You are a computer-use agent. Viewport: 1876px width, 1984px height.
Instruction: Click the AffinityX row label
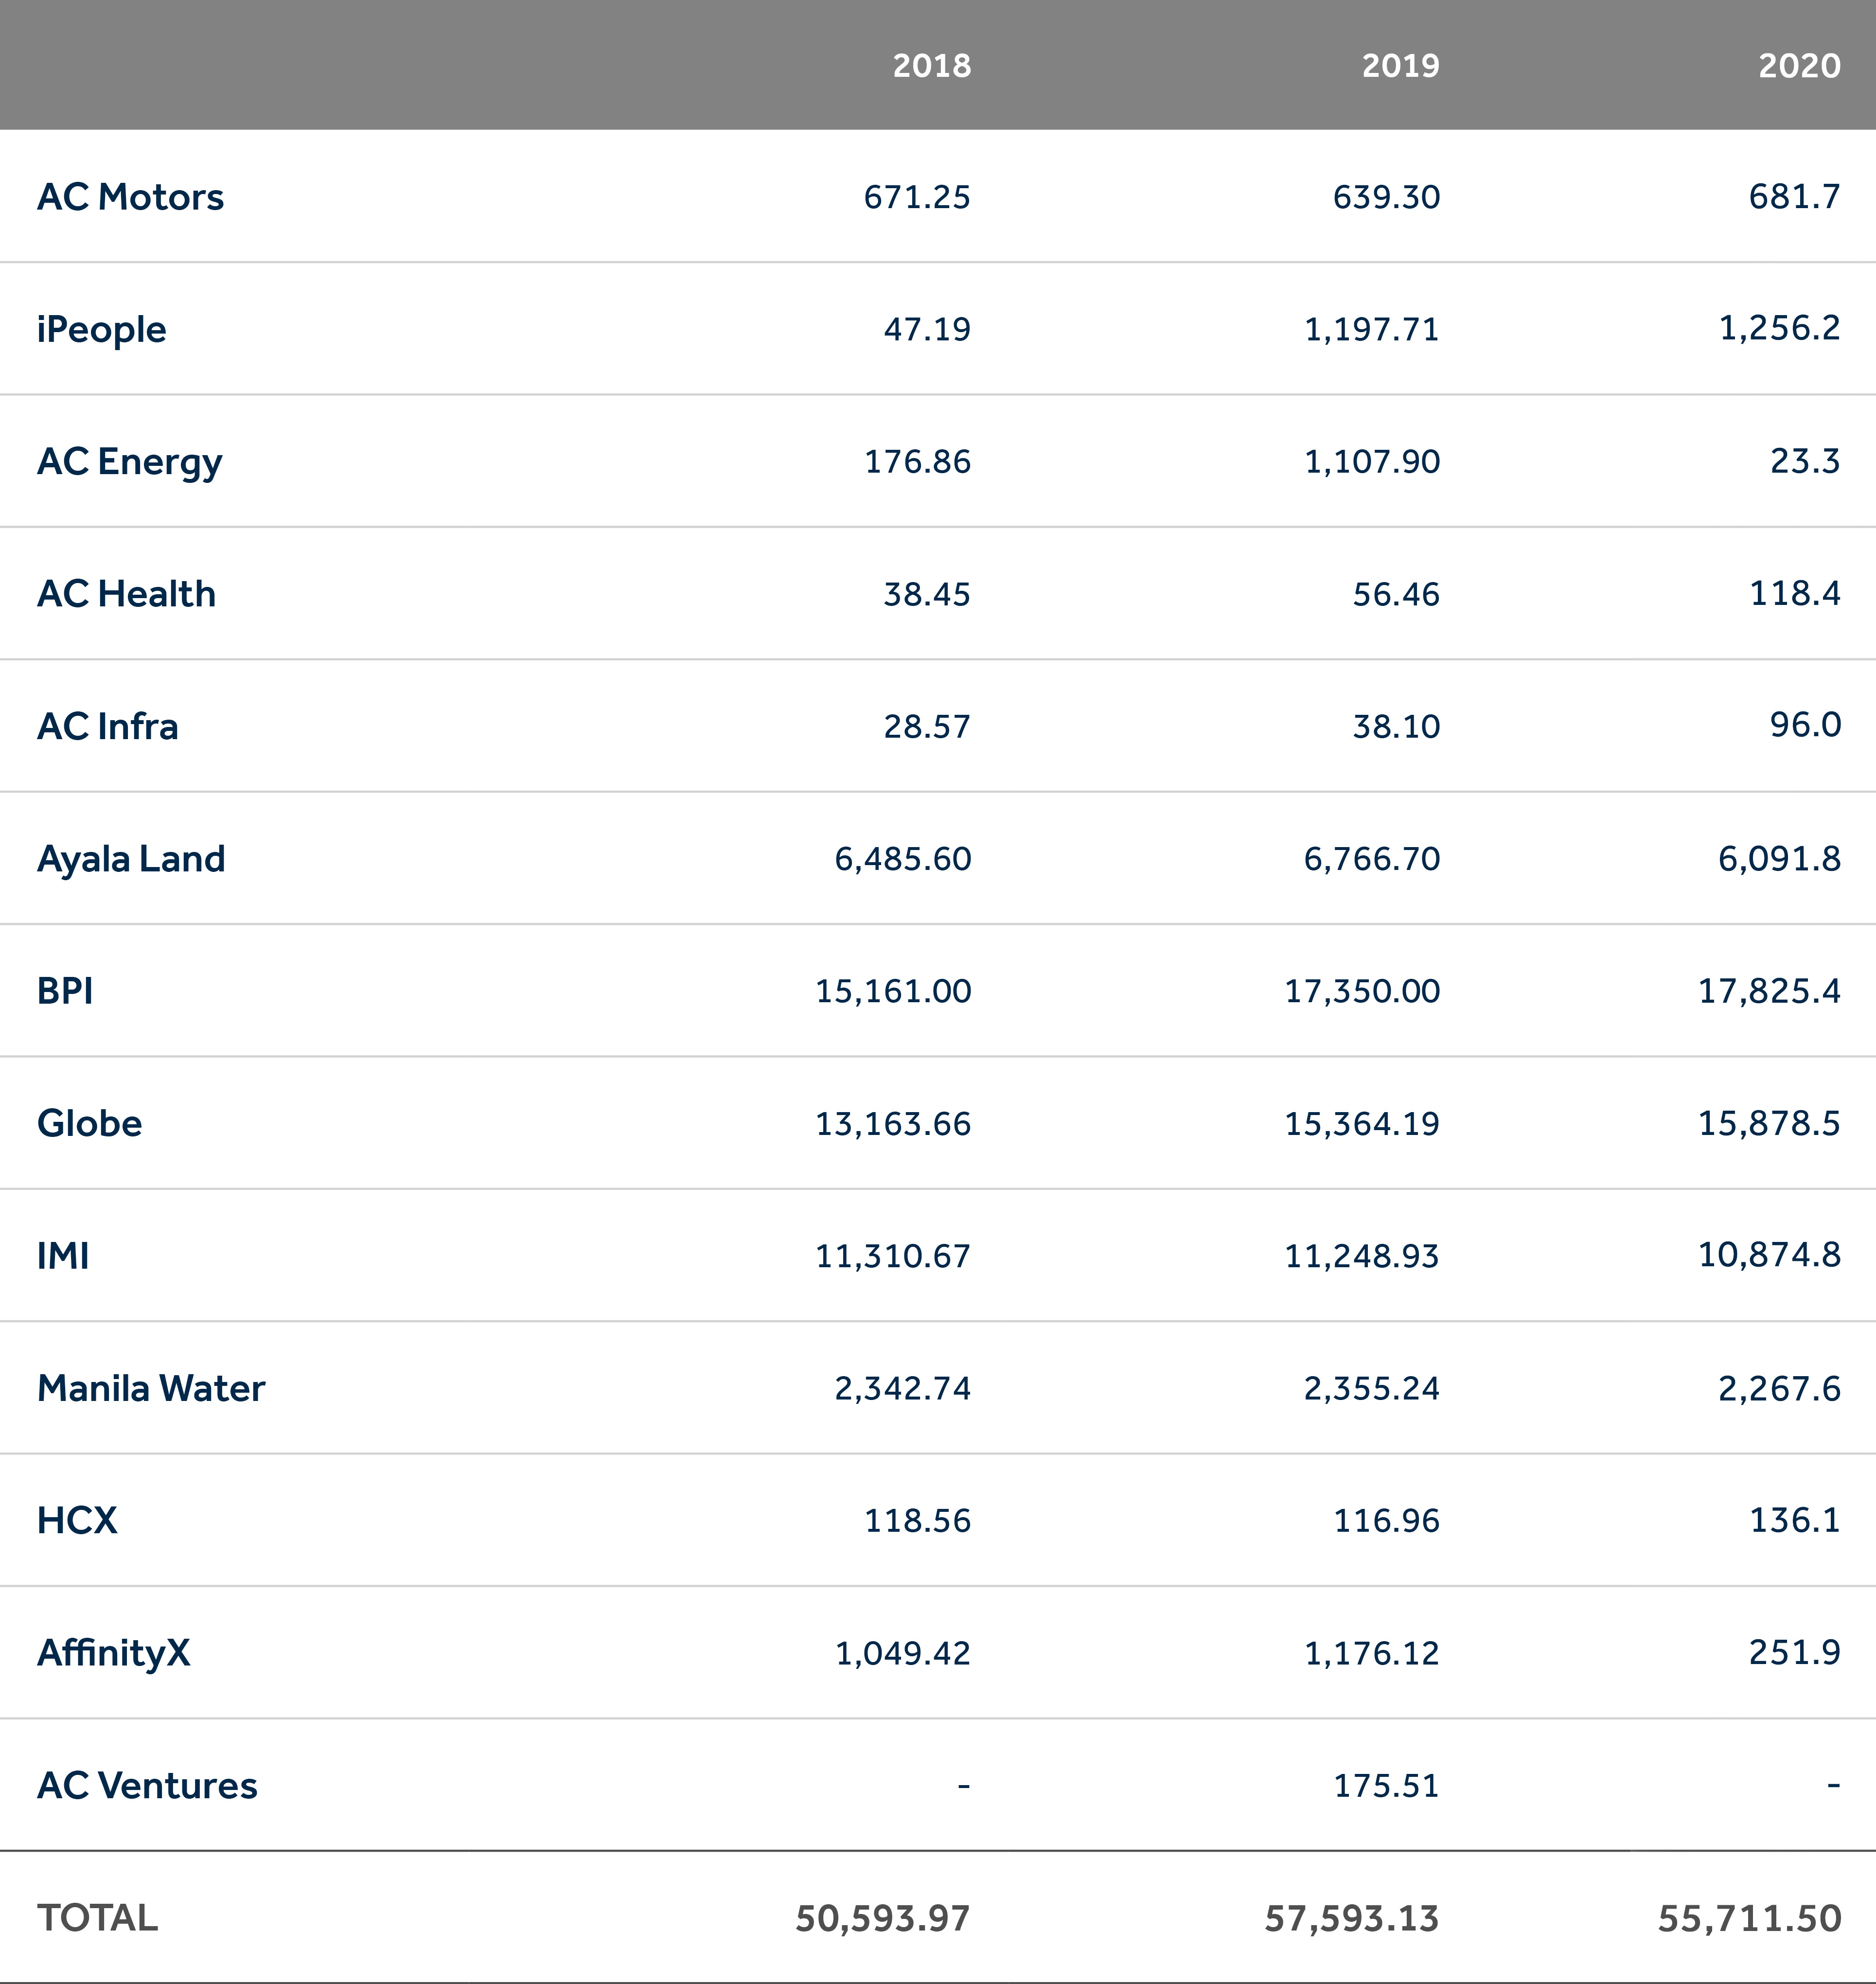pyautogui.click(x=113, y=1653)
